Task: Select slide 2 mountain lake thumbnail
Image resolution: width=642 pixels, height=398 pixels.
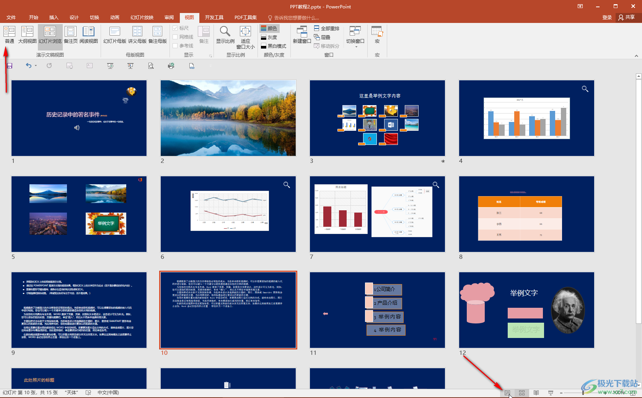Action: pyautogui.click(x=228, y=118)
